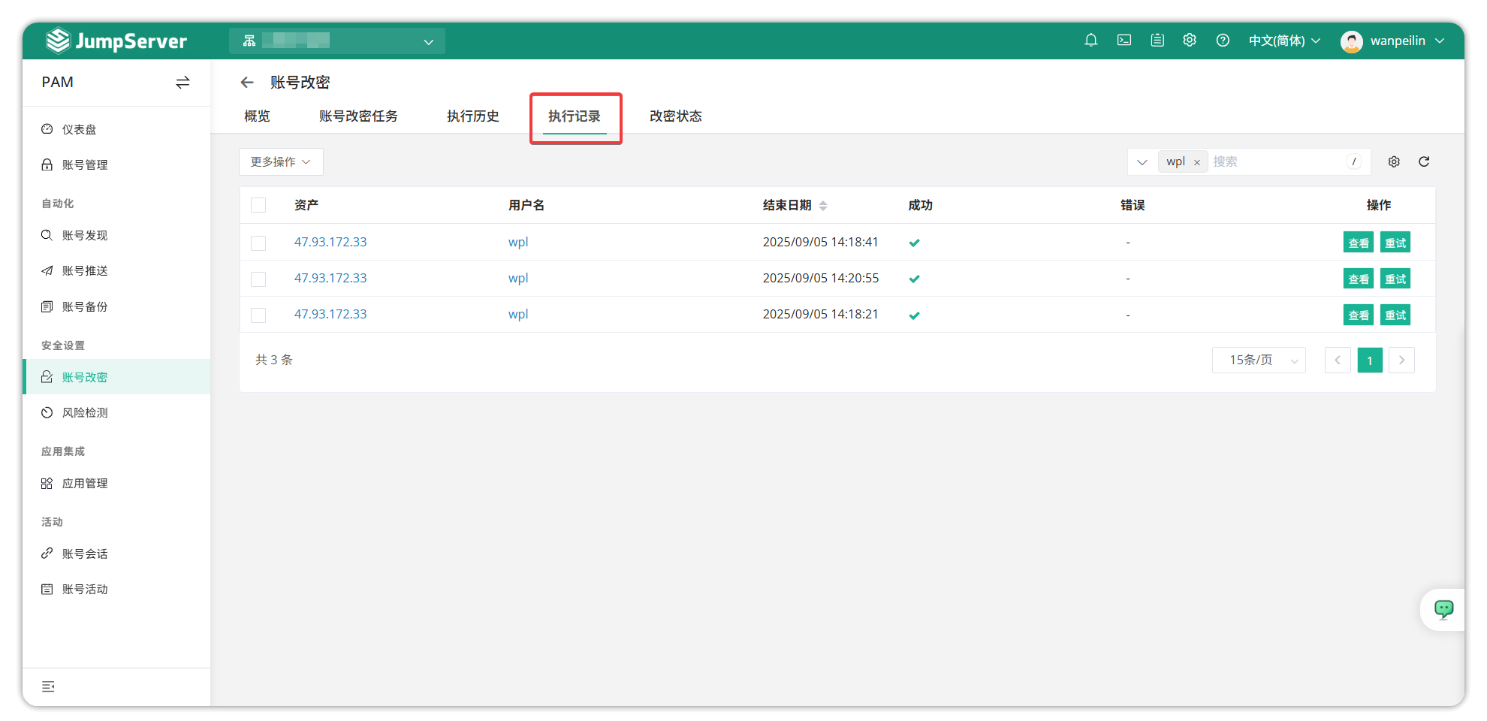Click the help question mark icon
Viewport: 1487px width, 721px height.
tap(1222, 41)
